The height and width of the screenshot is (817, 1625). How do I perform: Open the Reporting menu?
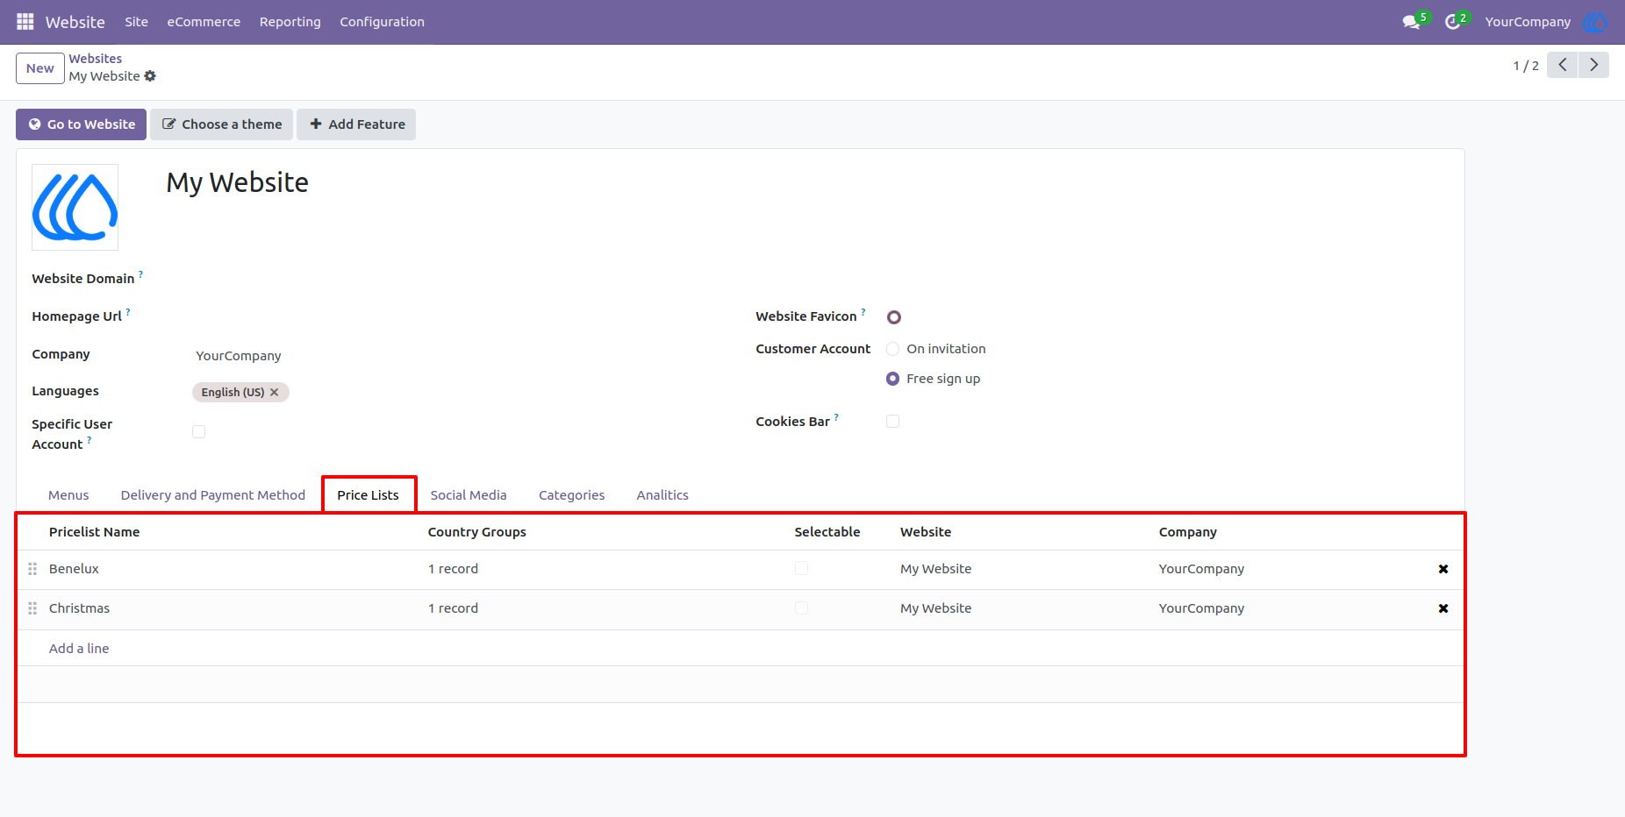(x=290, y=22)
